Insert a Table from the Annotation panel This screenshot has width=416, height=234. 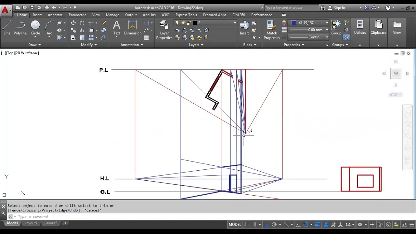pos(147,38)
